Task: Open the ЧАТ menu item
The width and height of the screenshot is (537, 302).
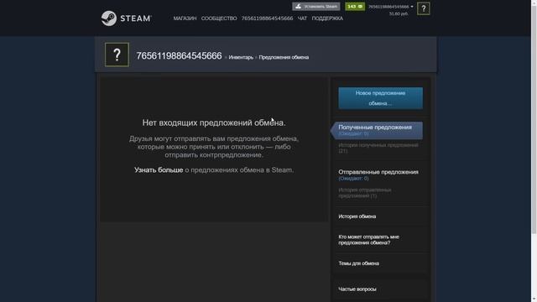Action: 302,18
